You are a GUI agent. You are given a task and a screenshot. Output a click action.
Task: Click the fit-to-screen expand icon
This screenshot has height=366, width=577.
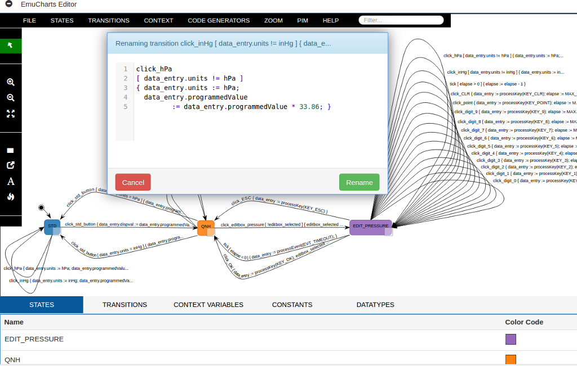click(x=11, y=114)
